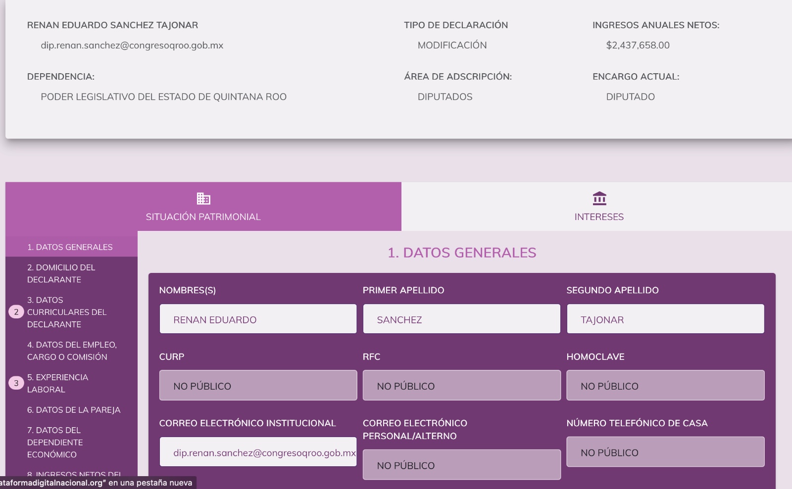
Task: Click the CURP field marked No Público
Action: click(x=257, y=386)
